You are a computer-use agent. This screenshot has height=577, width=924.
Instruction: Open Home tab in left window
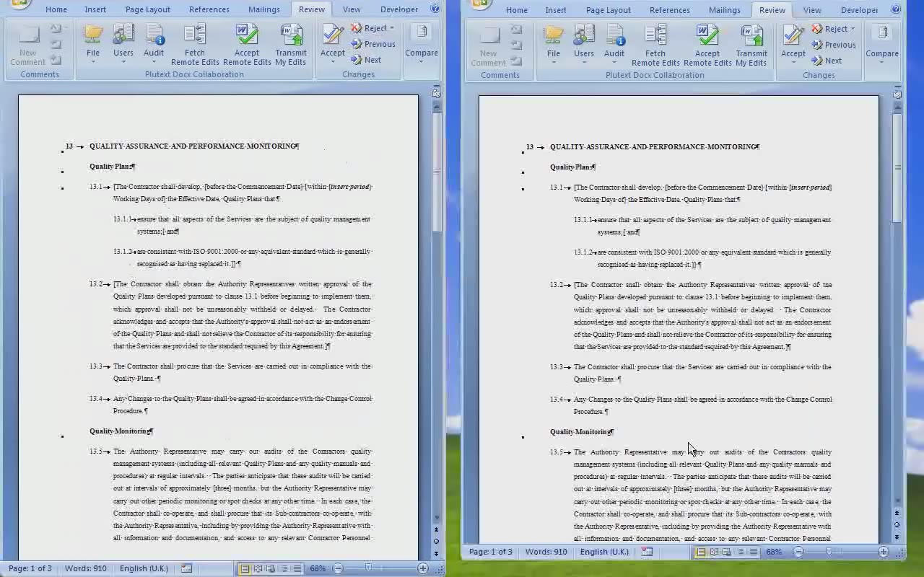(x=56, y=9)
